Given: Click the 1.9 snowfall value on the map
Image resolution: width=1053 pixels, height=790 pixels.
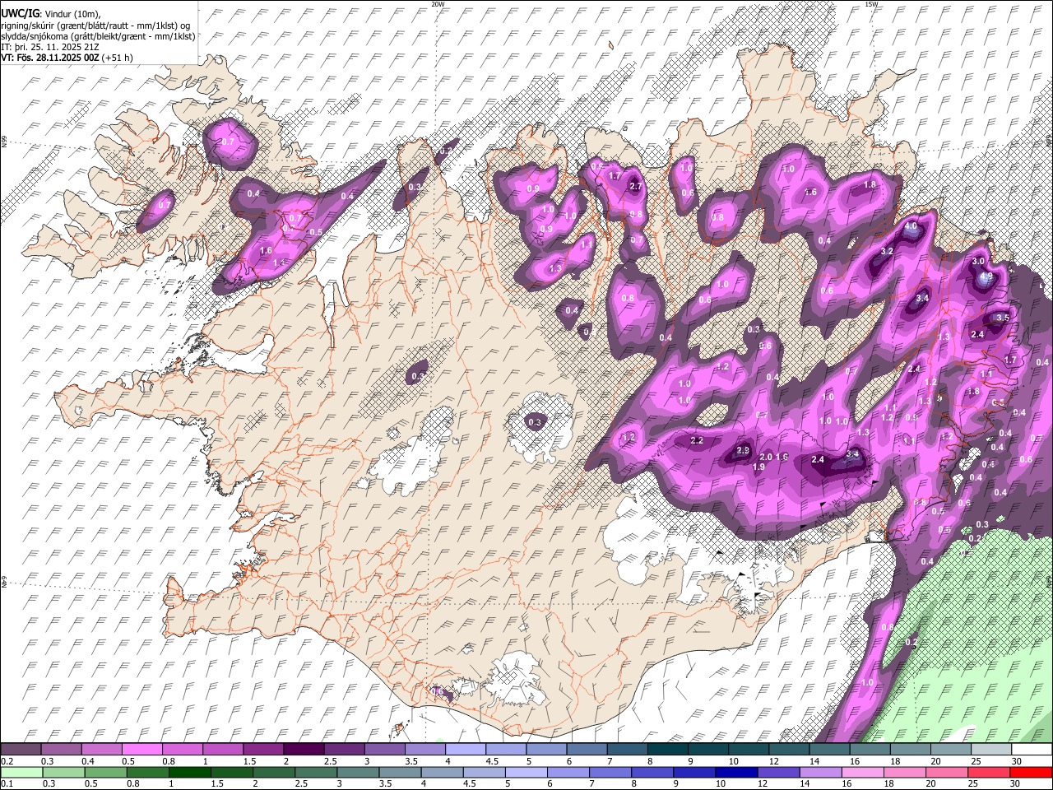Looking at the screenshot, I should (759, 467).
